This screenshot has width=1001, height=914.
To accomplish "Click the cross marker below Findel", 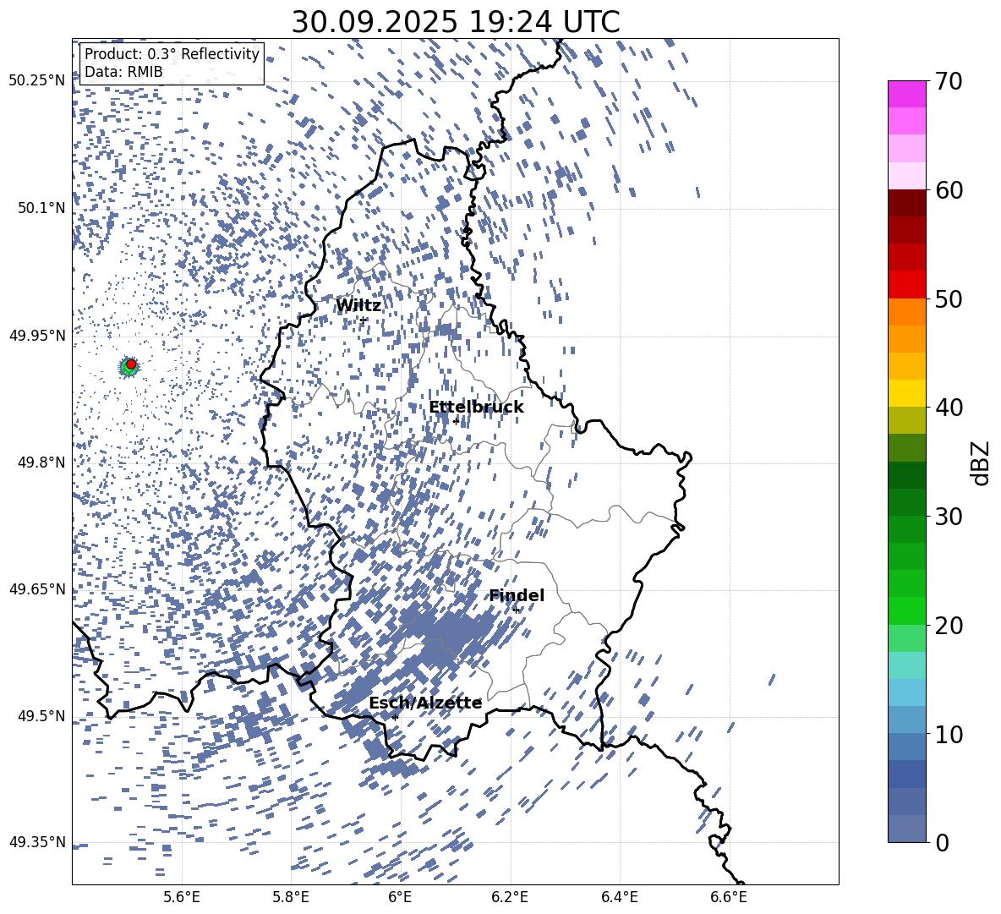I will (516, 610).
